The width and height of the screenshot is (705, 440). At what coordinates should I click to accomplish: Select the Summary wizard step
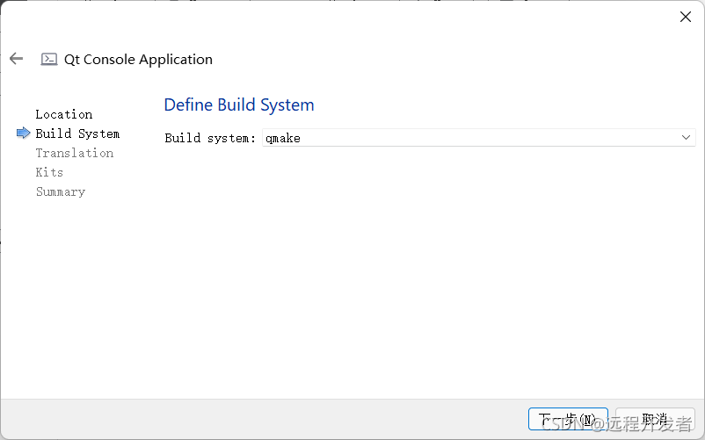(x=61, y=191)
